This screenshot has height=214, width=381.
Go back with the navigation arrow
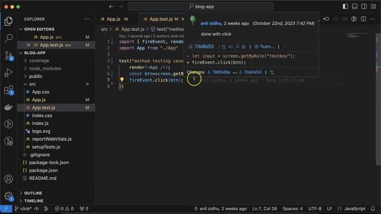pos(111,7)
